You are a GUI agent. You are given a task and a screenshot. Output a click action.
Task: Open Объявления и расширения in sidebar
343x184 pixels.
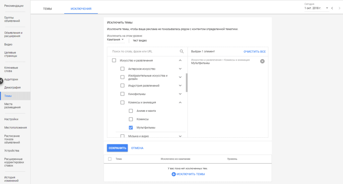pyautogui.click(x=13, y=34)
